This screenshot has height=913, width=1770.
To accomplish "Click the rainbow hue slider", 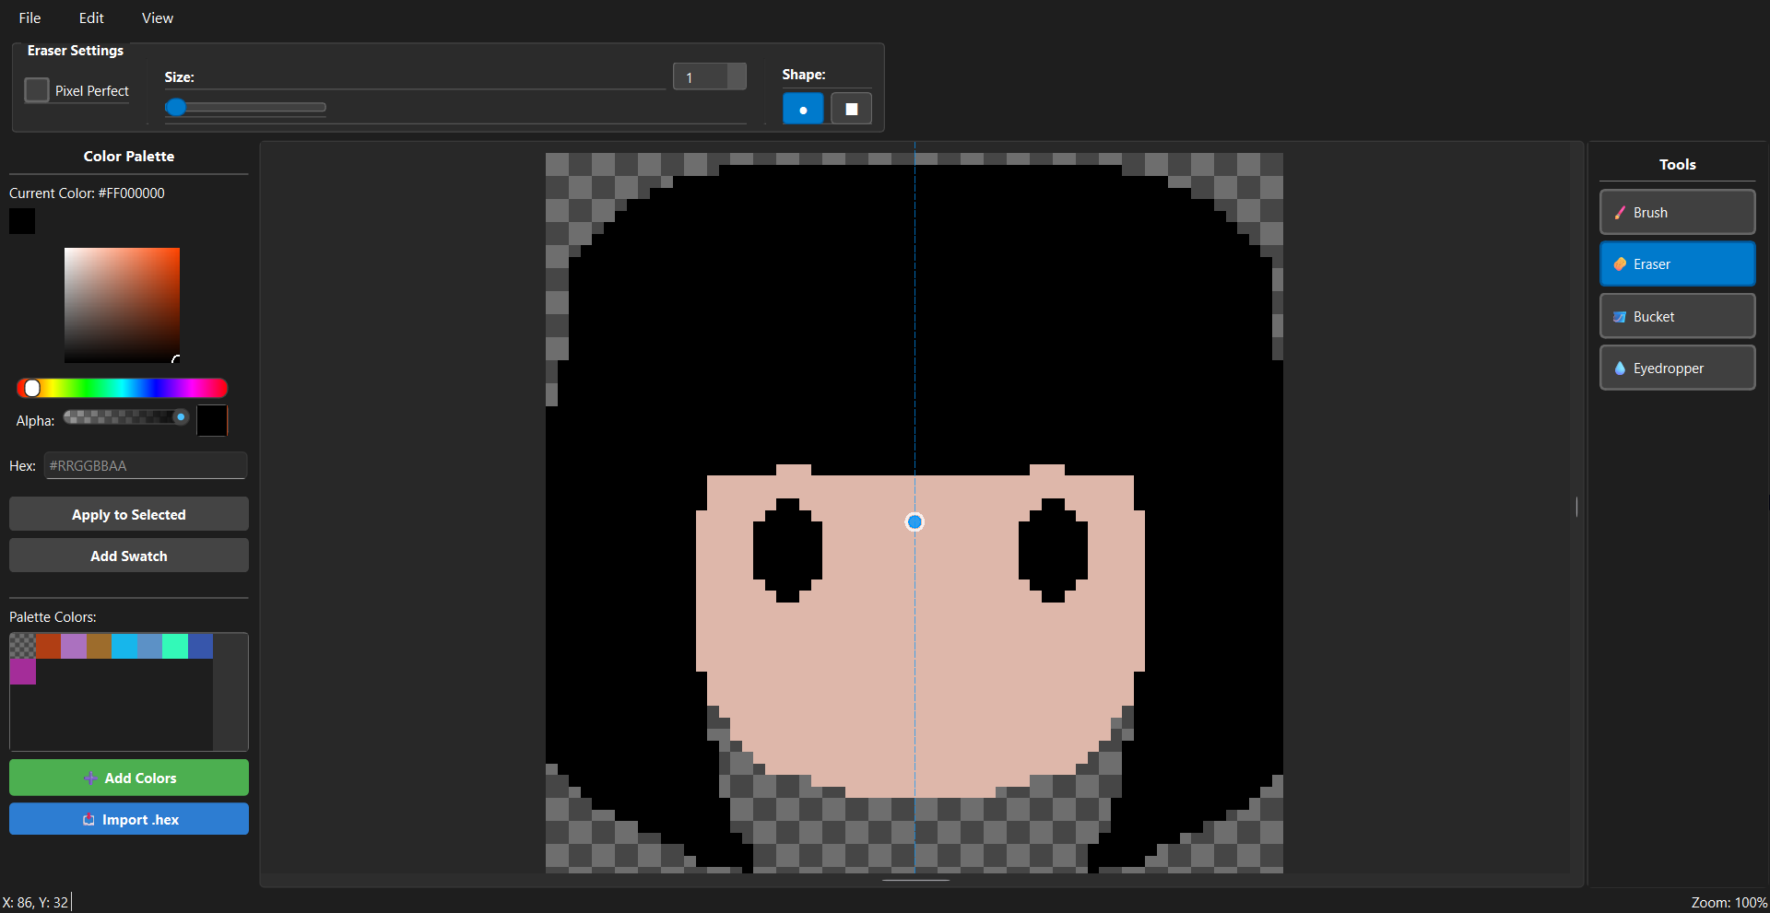I will pyautogui.click(x=122, y=388).
